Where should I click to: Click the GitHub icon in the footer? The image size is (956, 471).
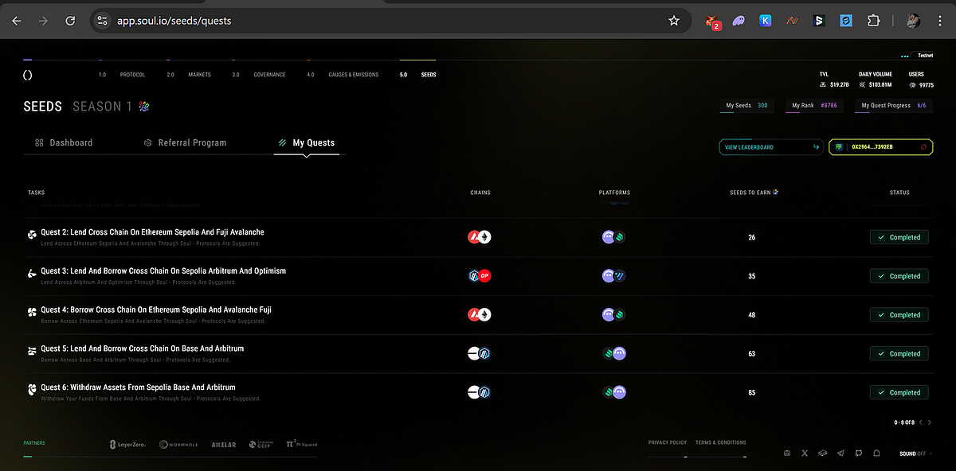pos(859,453)
